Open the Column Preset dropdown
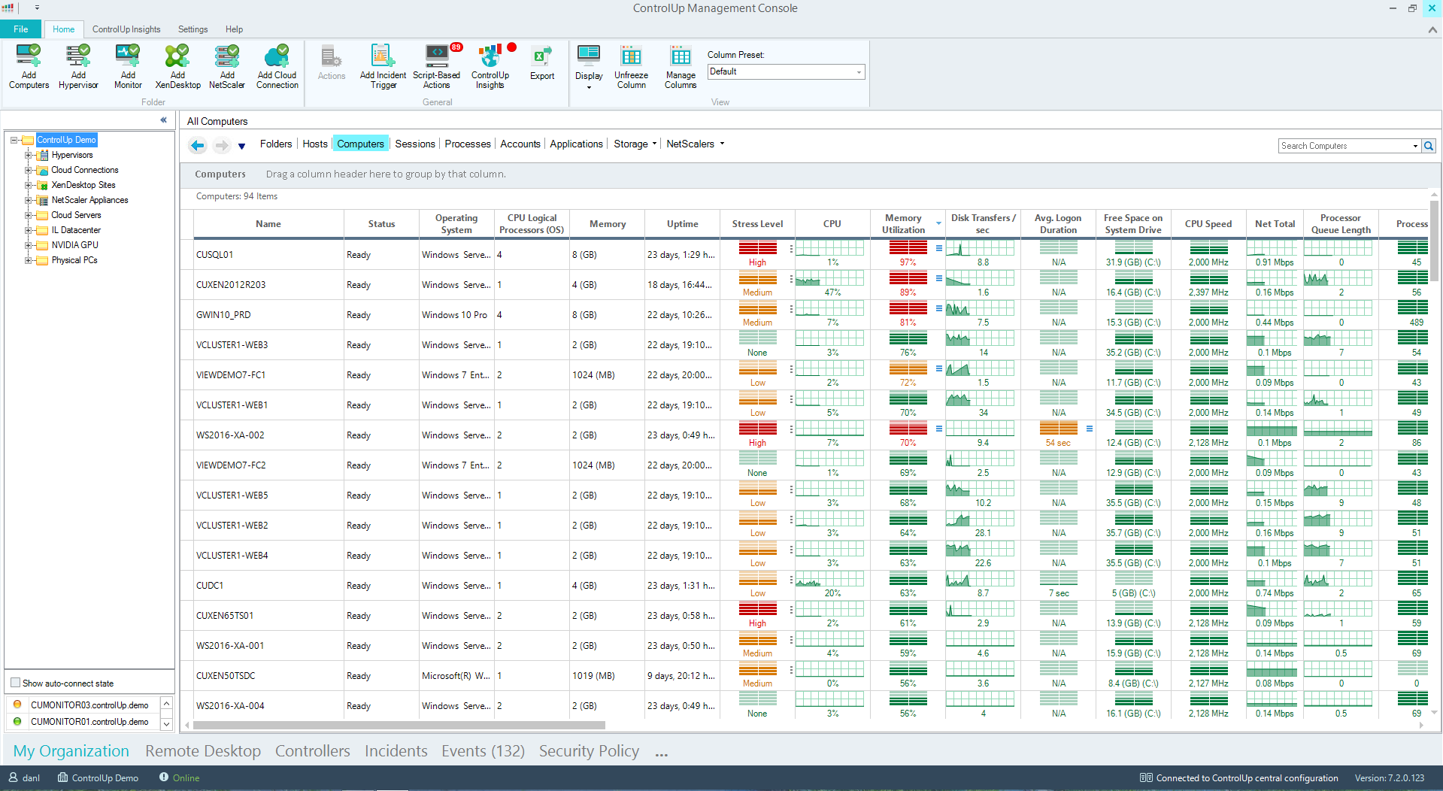 point(859,72)
